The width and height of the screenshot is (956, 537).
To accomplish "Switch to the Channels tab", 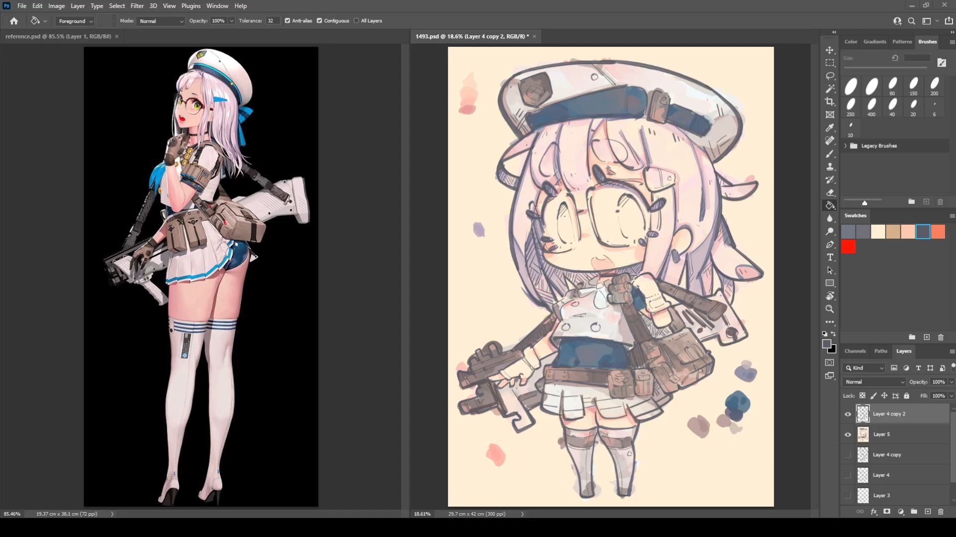I will click(855, 351).
